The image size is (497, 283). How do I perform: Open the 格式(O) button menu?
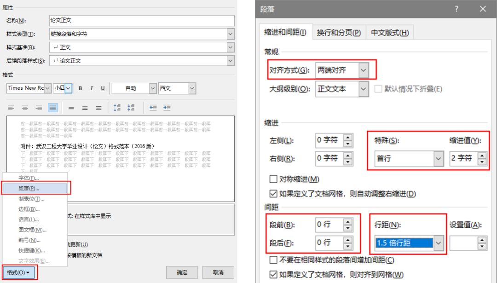pos(20,272)
